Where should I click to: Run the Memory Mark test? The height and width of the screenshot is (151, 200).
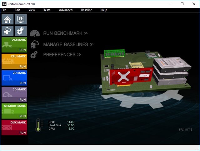(x=22, y=116)
